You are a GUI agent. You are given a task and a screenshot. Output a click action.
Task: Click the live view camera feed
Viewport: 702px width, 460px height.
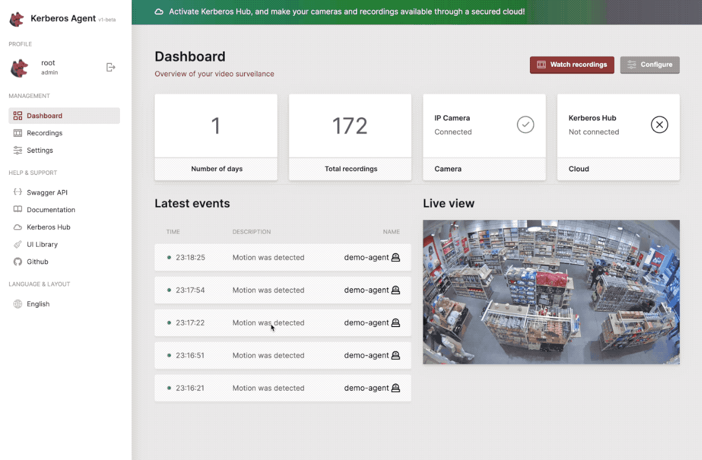[x=551, y=292]
